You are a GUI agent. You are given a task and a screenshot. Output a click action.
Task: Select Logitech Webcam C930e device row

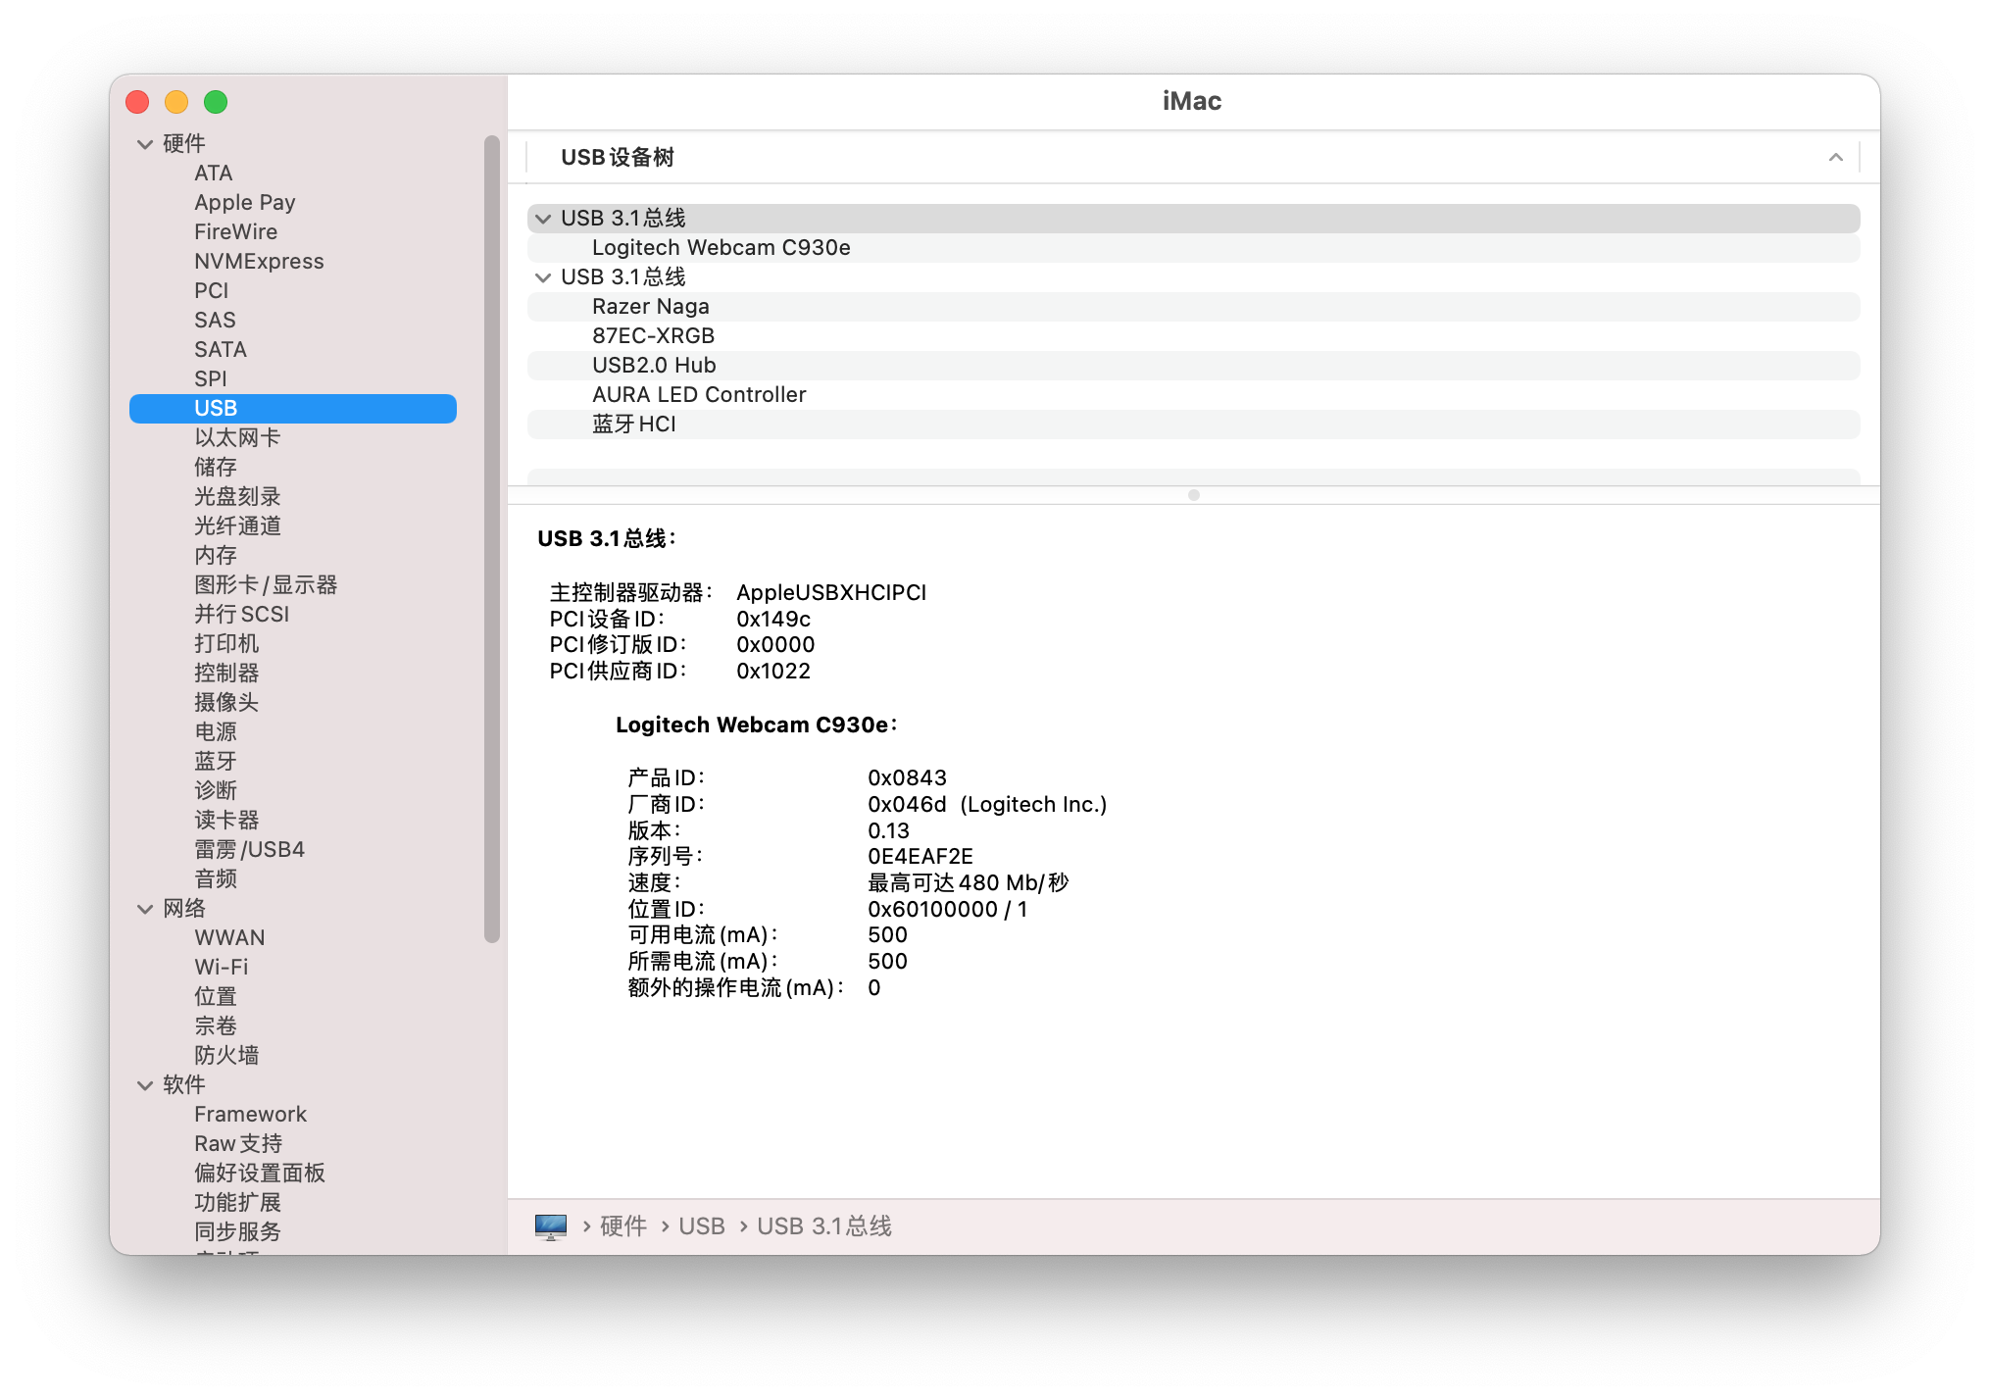[x=1193, y=248]
